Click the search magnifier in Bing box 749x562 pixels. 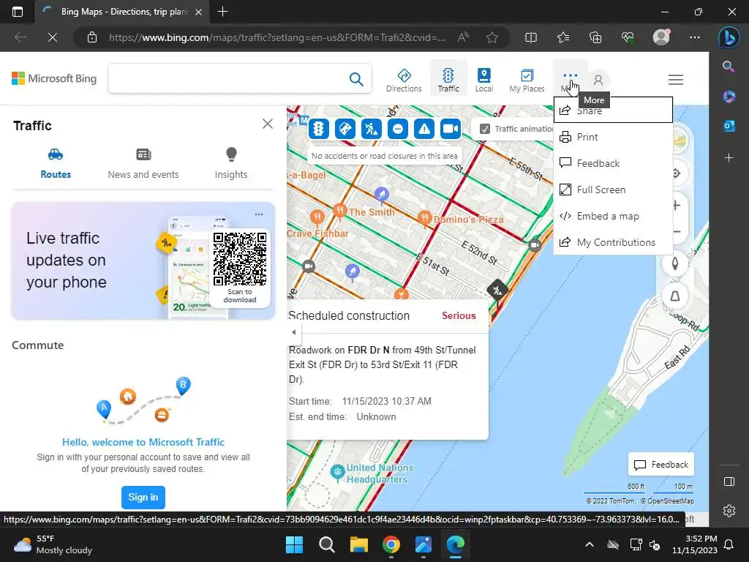356,79
